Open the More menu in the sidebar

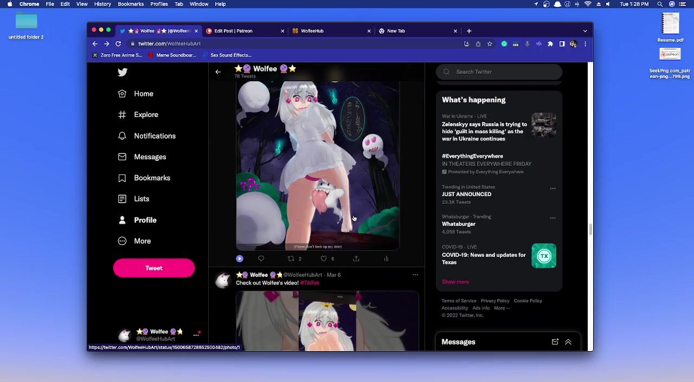tap(142, 241)
